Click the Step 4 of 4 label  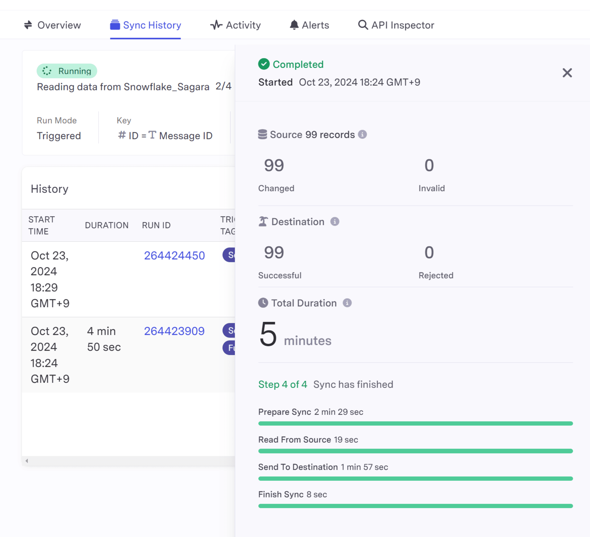tap(283, 384)
